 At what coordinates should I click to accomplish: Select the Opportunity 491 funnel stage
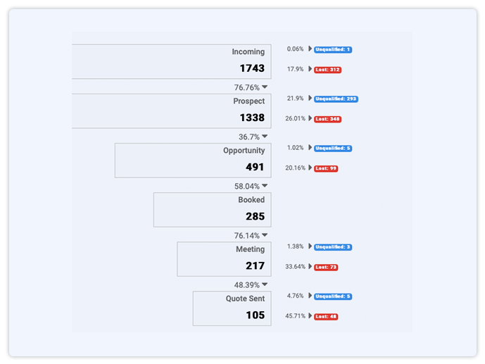pos(193,161)
